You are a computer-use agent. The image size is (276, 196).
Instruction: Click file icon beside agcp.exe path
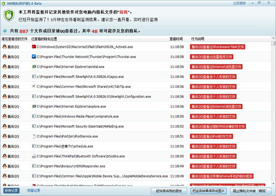click(x=34, y=76)
